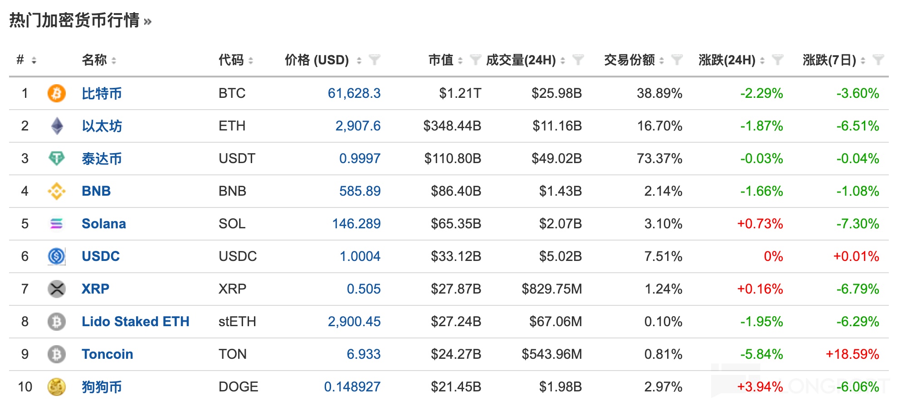The height and width of the screenshot is (405, 897).
Task: Click the Toncoin price 6.933
Action: 363,354
